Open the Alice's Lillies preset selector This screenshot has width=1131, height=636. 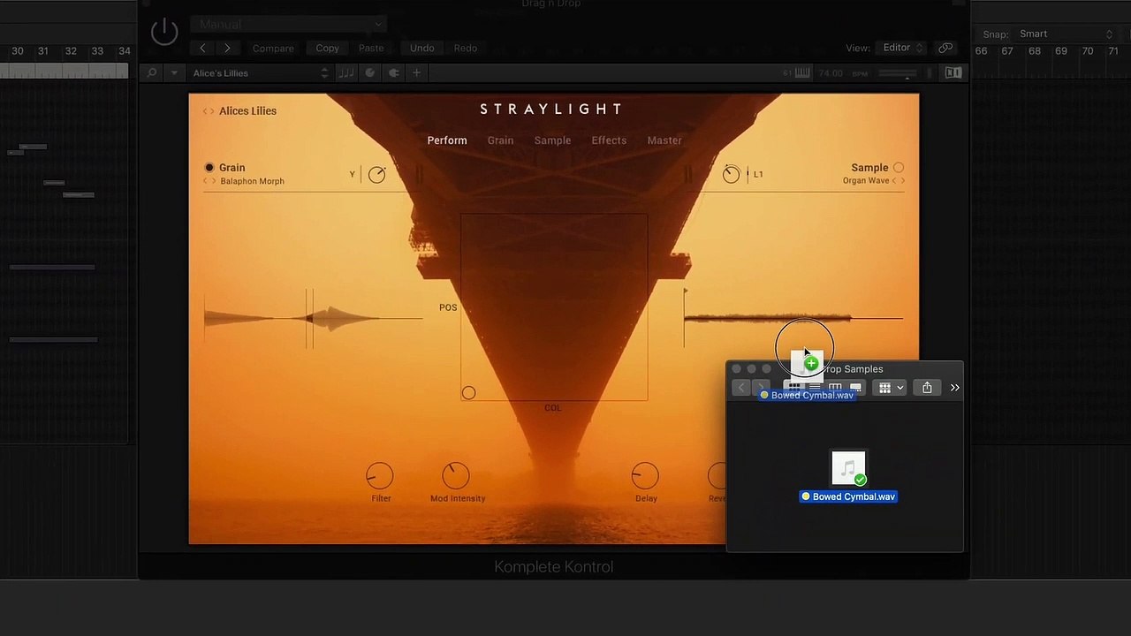pos(261,73)
